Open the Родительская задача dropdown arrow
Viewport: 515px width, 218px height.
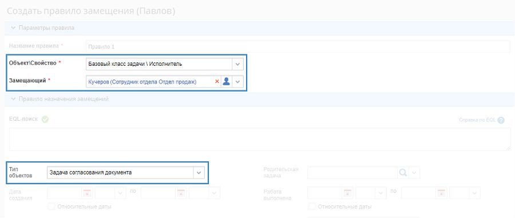click(414, 172)
